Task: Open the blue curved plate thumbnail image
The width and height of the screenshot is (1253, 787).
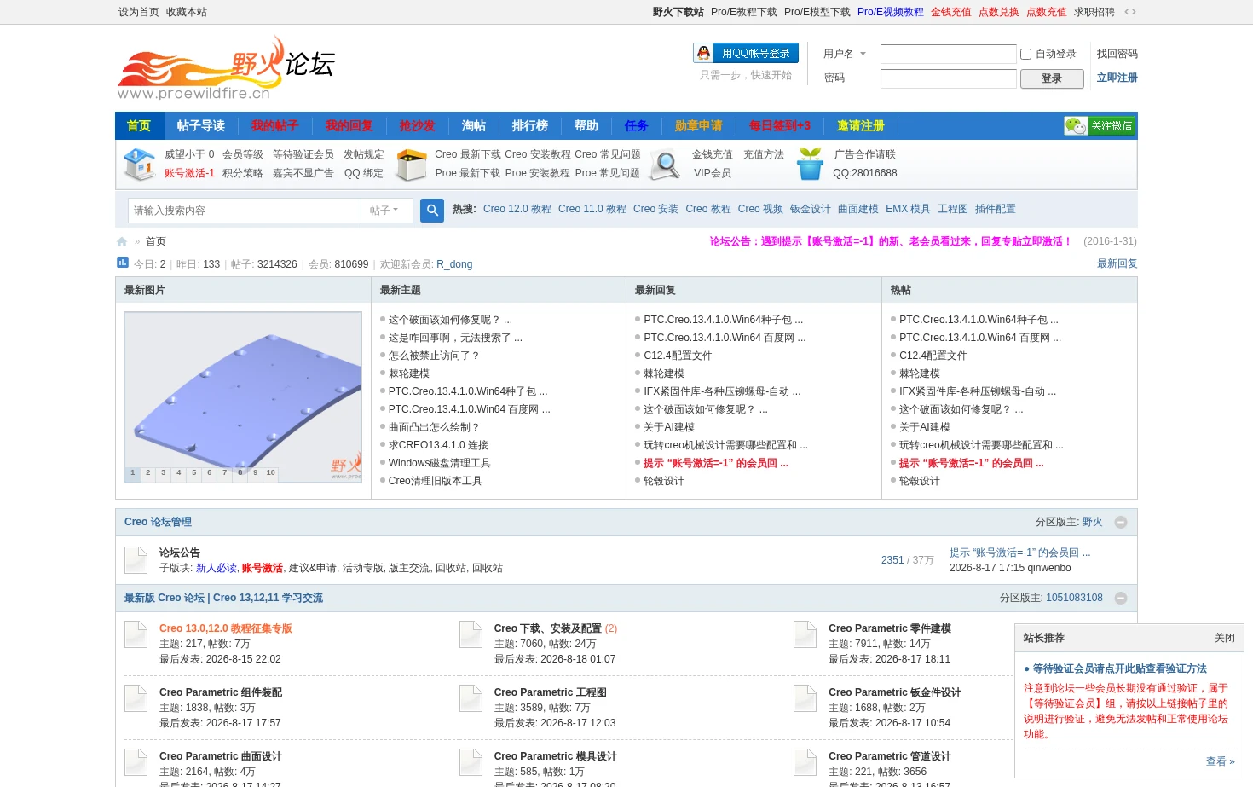Action: pyautogui.click(x=243, y=397)
